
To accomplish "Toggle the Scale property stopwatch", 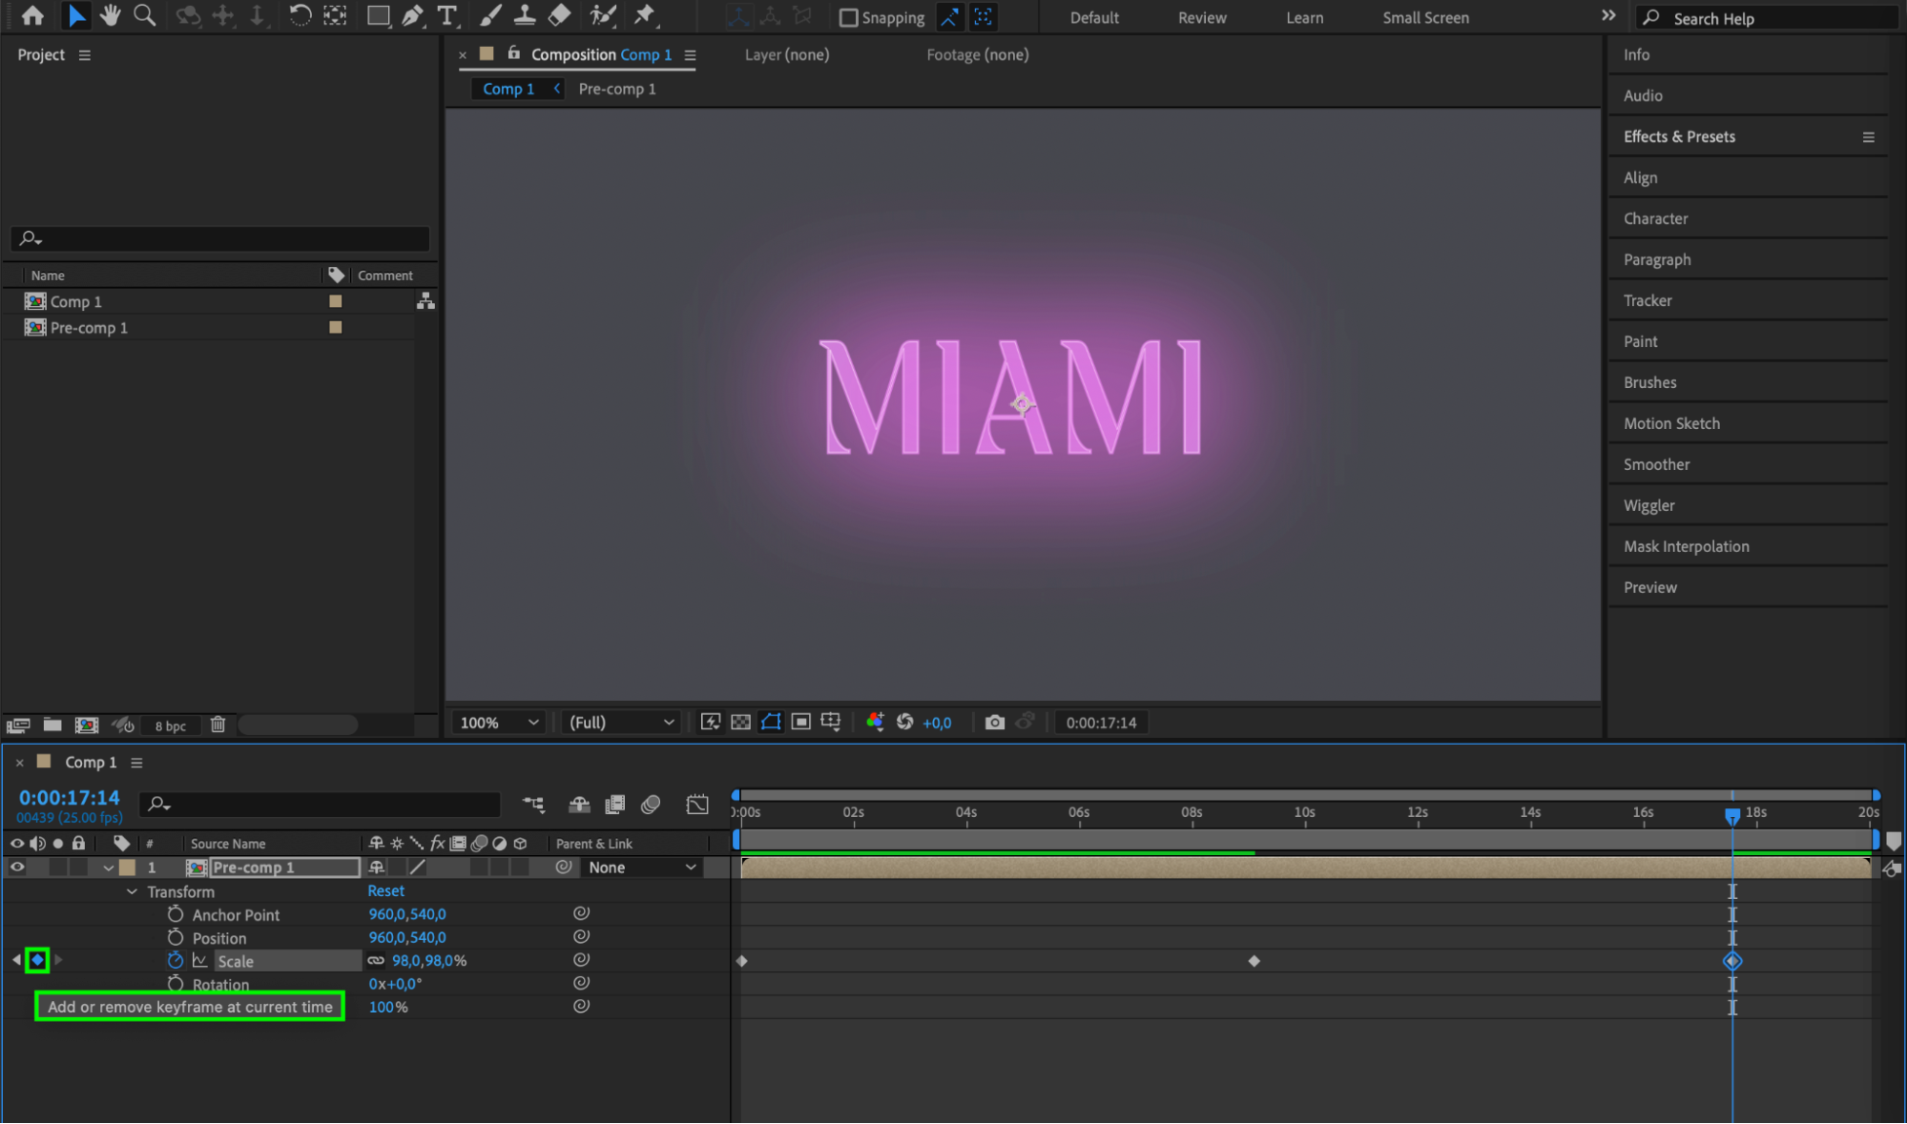I will point(176,960).
